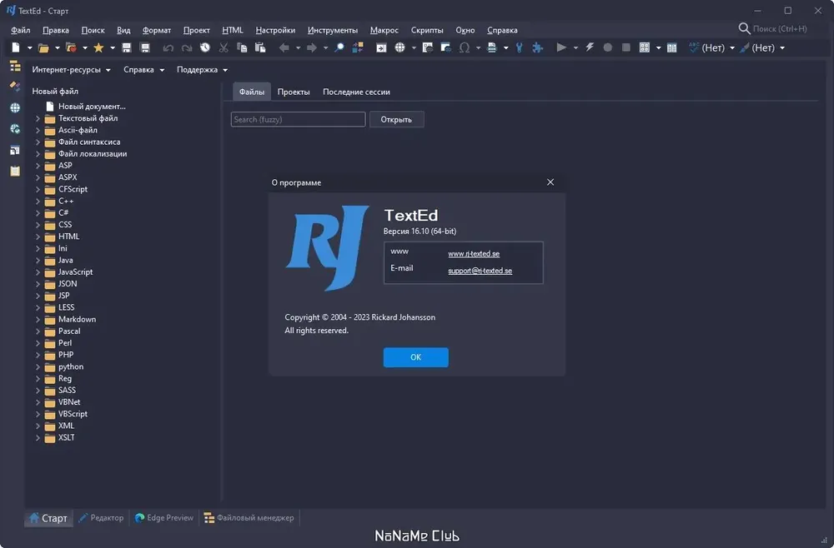Click the Open folder toolbar icon
834x548 pixels.
click(43, 47)
